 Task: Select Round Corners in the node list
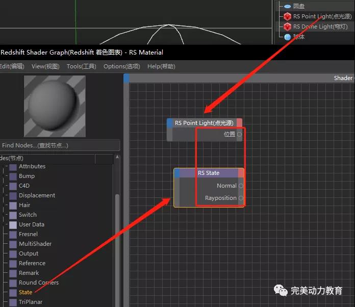[38, 283]
